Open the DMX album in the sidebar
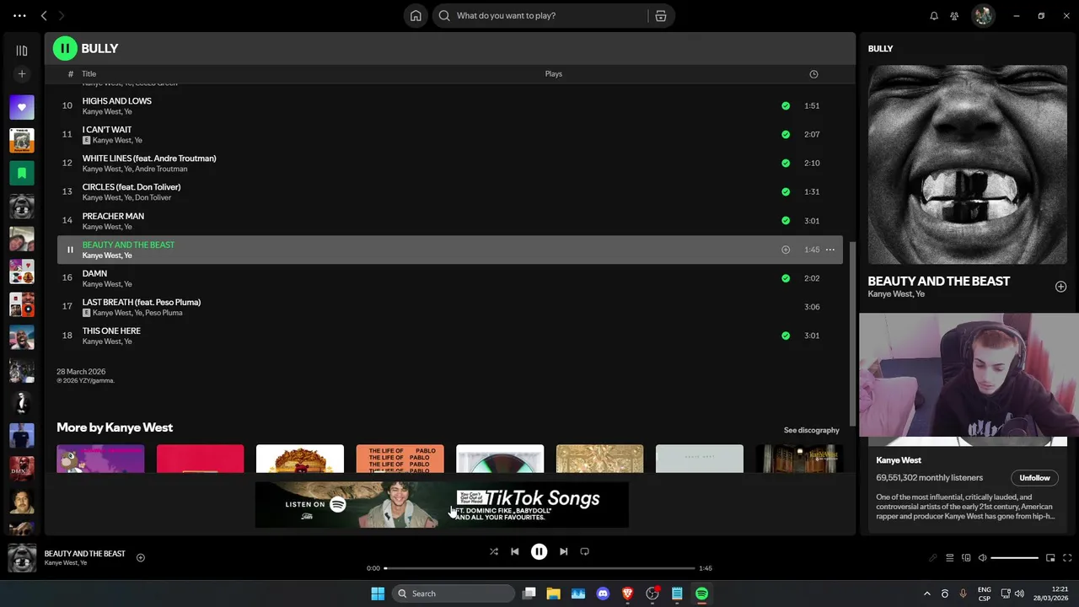This screenshot has height=607, width=1079. [x=22, y=468]
